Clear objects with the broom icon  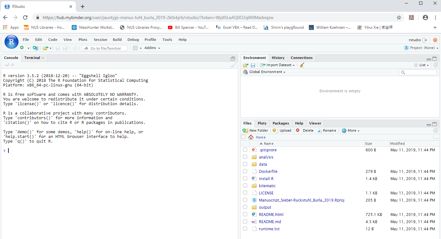pyautogui.click(x=301, y=65)
